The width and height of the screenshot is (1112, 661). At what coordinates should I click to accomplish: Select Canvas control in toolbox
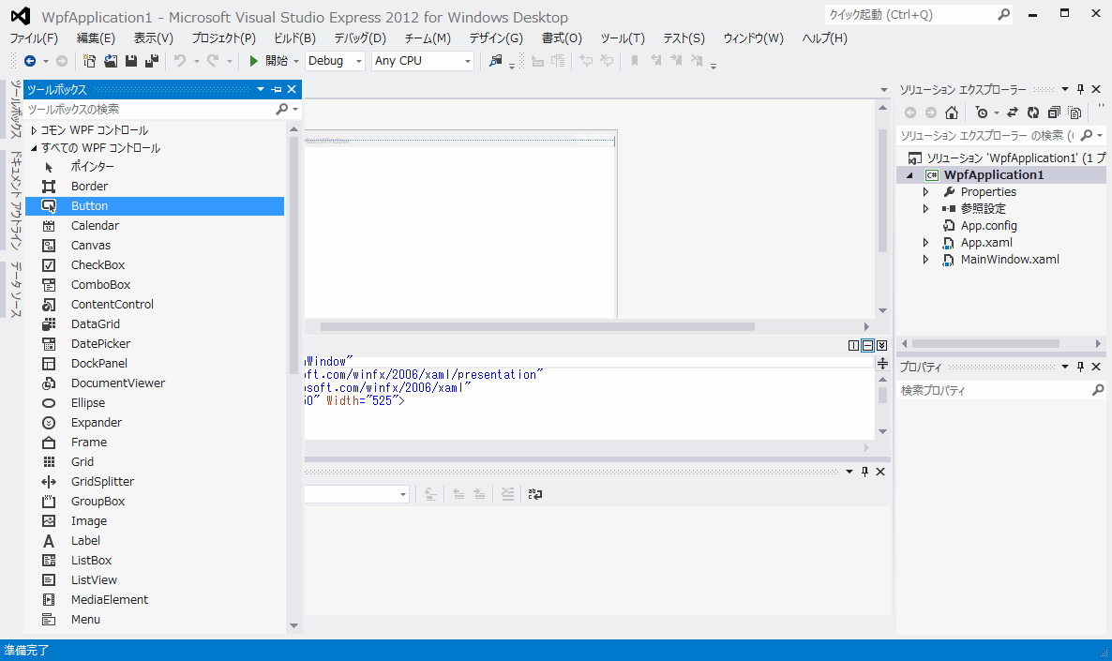155,246
